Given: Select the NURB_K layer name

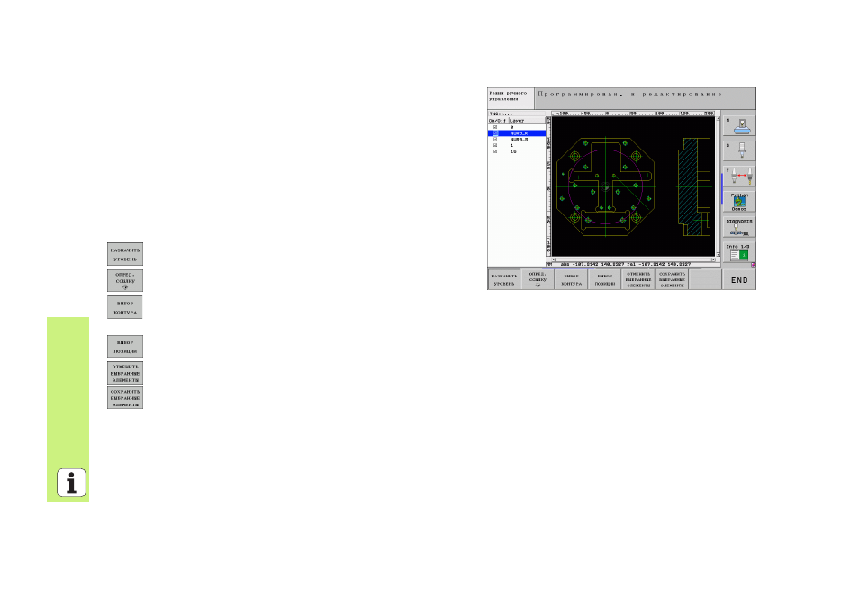Looking at the screenshot, I should click(519, 133).
